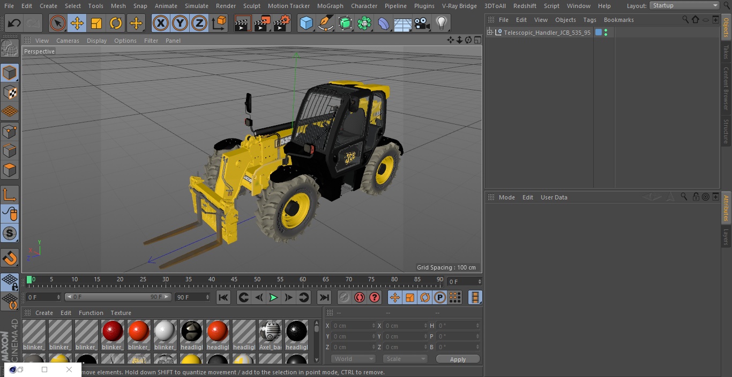This screenshot has height=377, width=732.
Task: Open the Spline Pen tool
Action: [325, 23]
